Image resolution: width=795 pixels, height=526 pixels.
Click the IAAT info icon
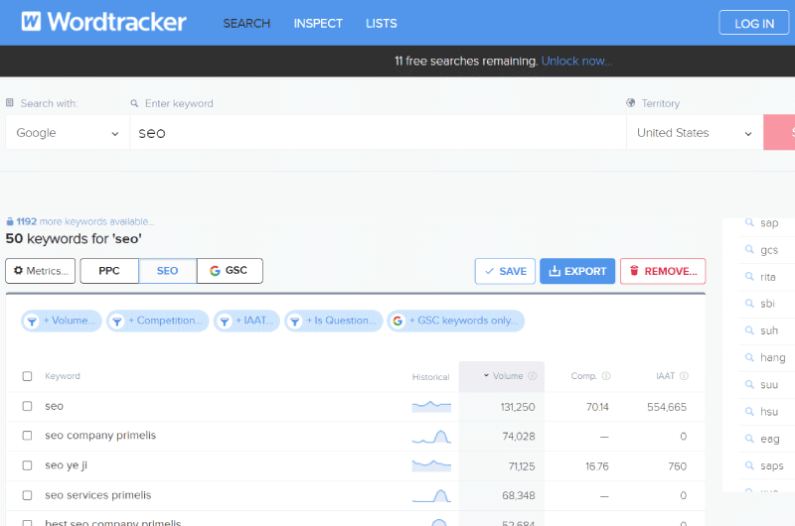point(684,376)
